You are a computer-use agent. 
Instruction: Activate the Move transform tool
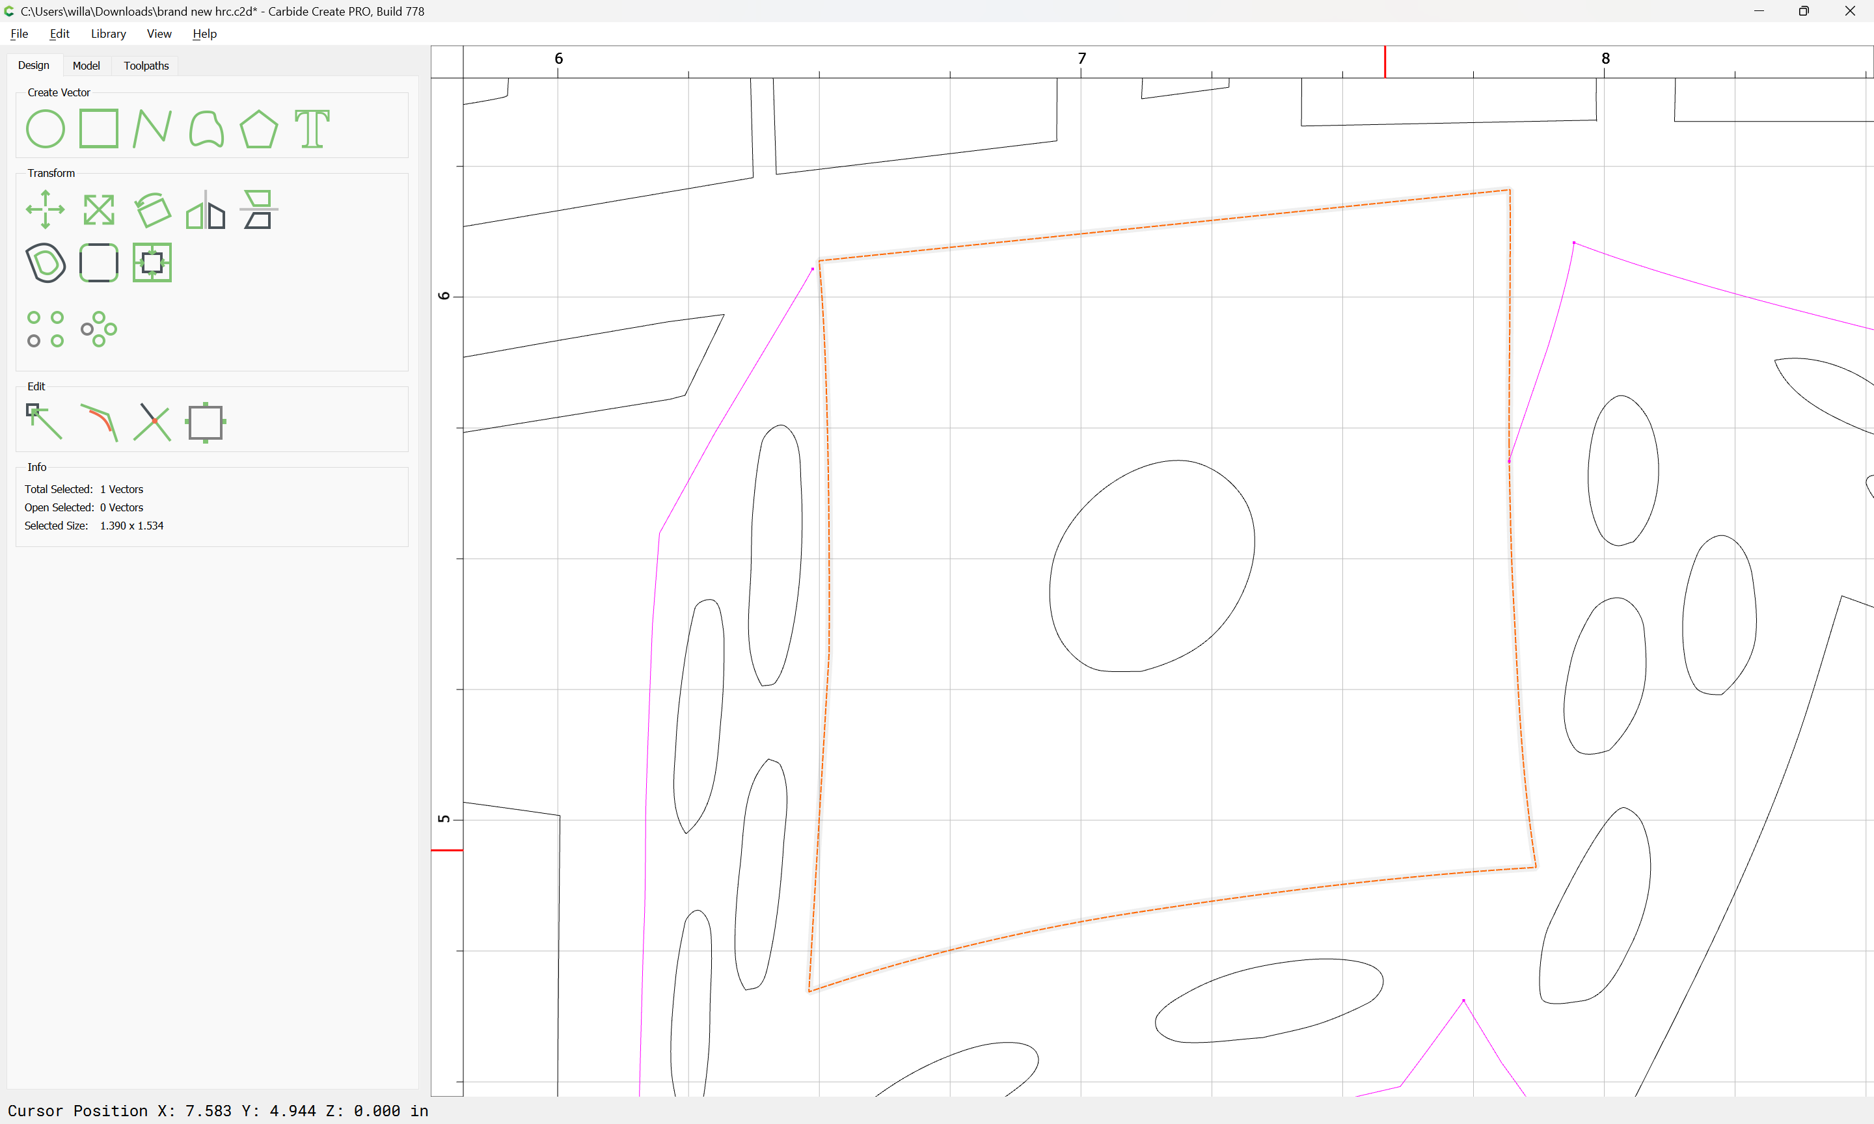(x=46, y=210)
